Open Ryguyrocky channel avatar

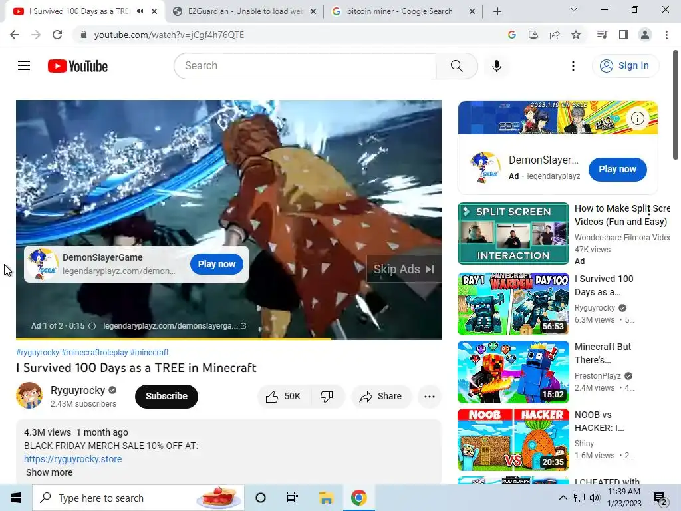pos(29,395)
